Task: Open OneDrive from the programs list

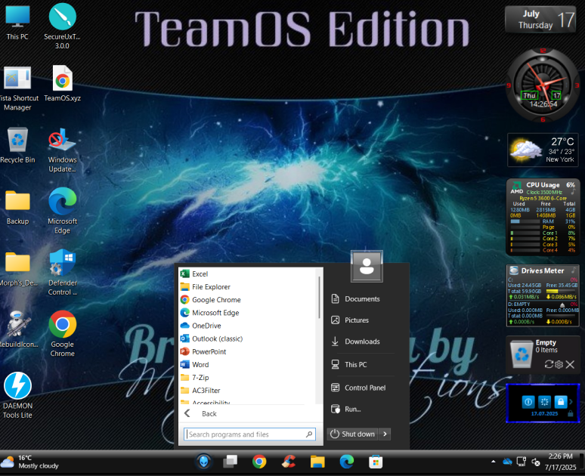Action: (248, 326)
